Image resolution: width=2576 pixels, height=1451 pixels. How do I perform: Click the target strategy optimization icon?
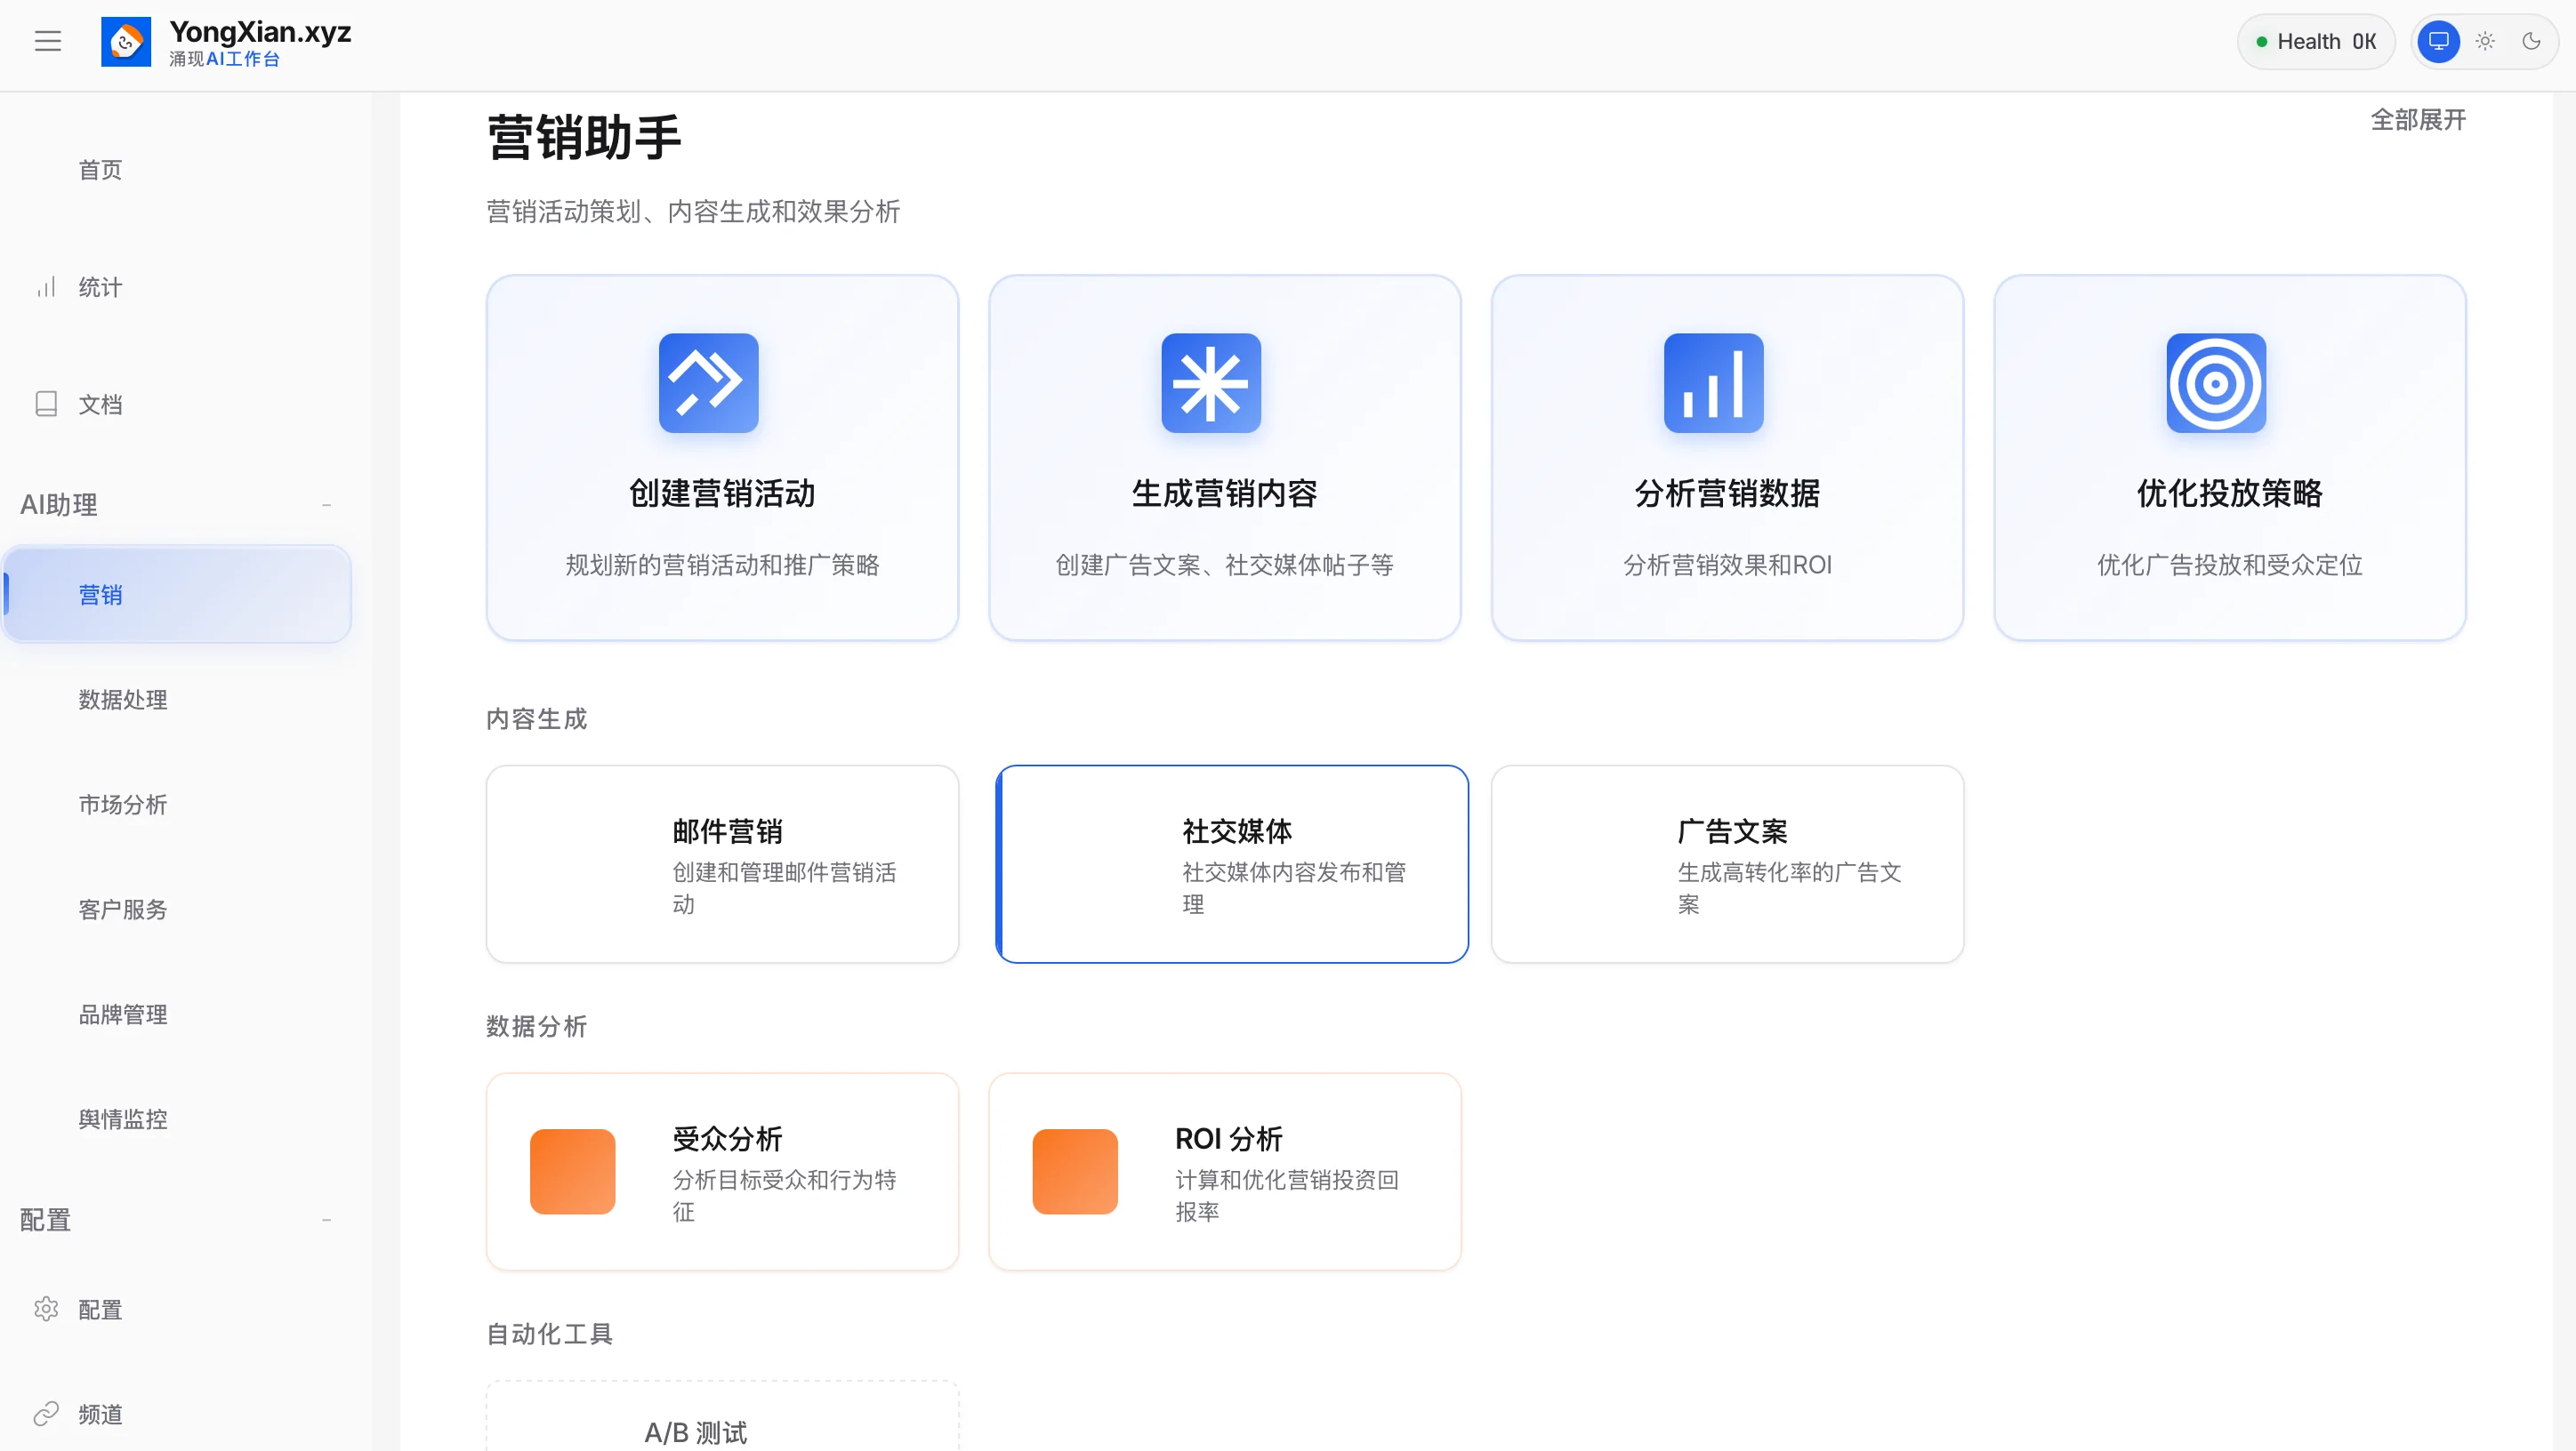[2215, 382]
